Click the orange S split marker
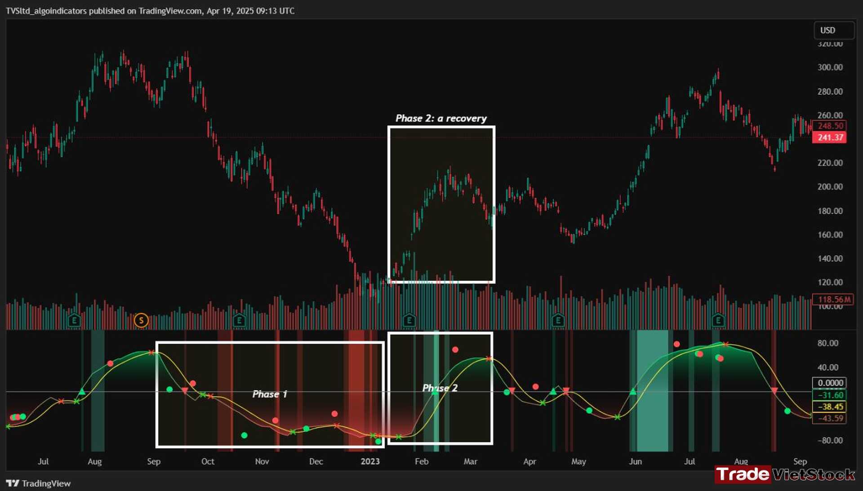 coord(141,320)
